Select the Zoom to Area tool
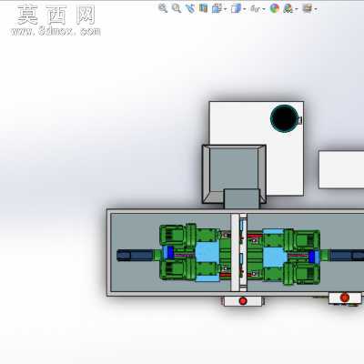The height and width of the screenshot is (364, 364). tap(177, 8)
